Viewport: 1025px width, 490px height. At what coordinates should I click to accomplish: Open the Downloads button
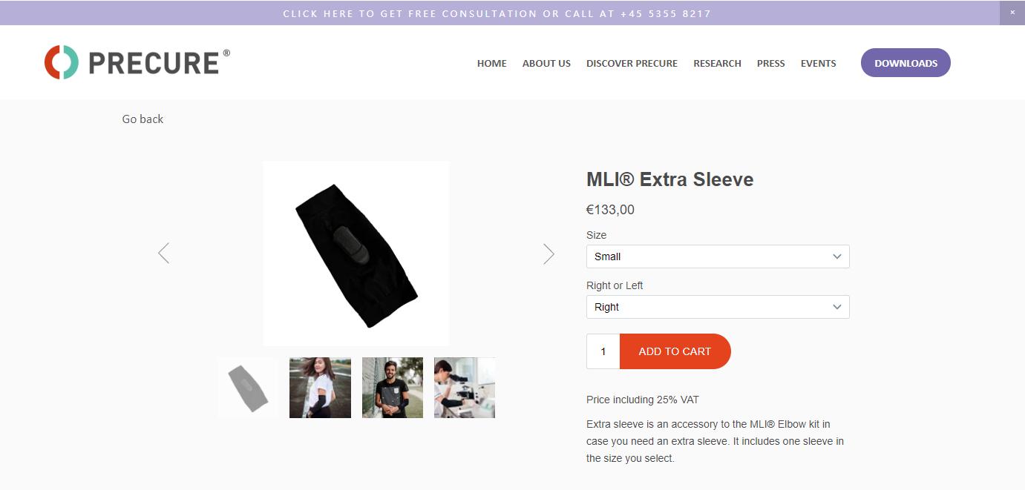click(906, 63)
